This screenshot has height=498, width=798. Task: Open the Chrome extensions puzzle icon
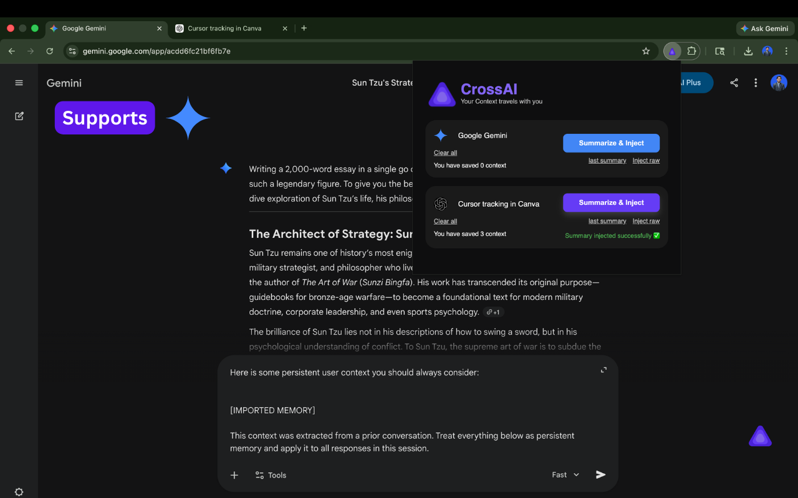pyautogui.click(x=690, y=51)
